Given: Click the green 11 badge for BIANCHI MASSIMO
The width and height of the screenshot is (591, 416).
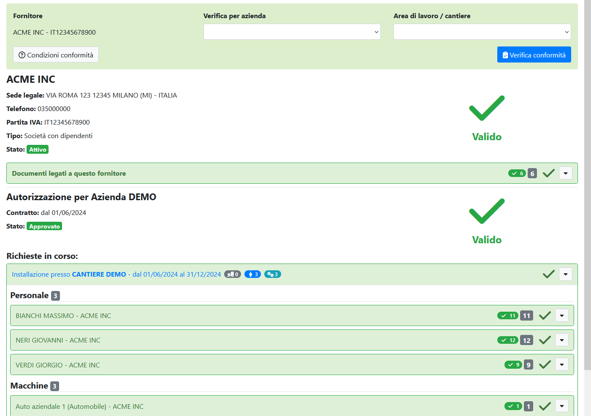Looking at the screenshot, I should 507,316.
